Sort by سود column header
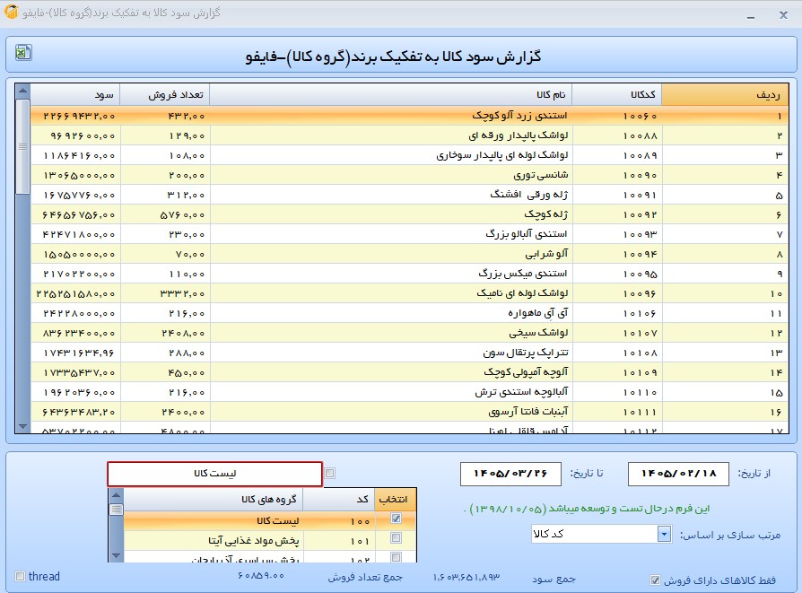 [x=75, y=95]
